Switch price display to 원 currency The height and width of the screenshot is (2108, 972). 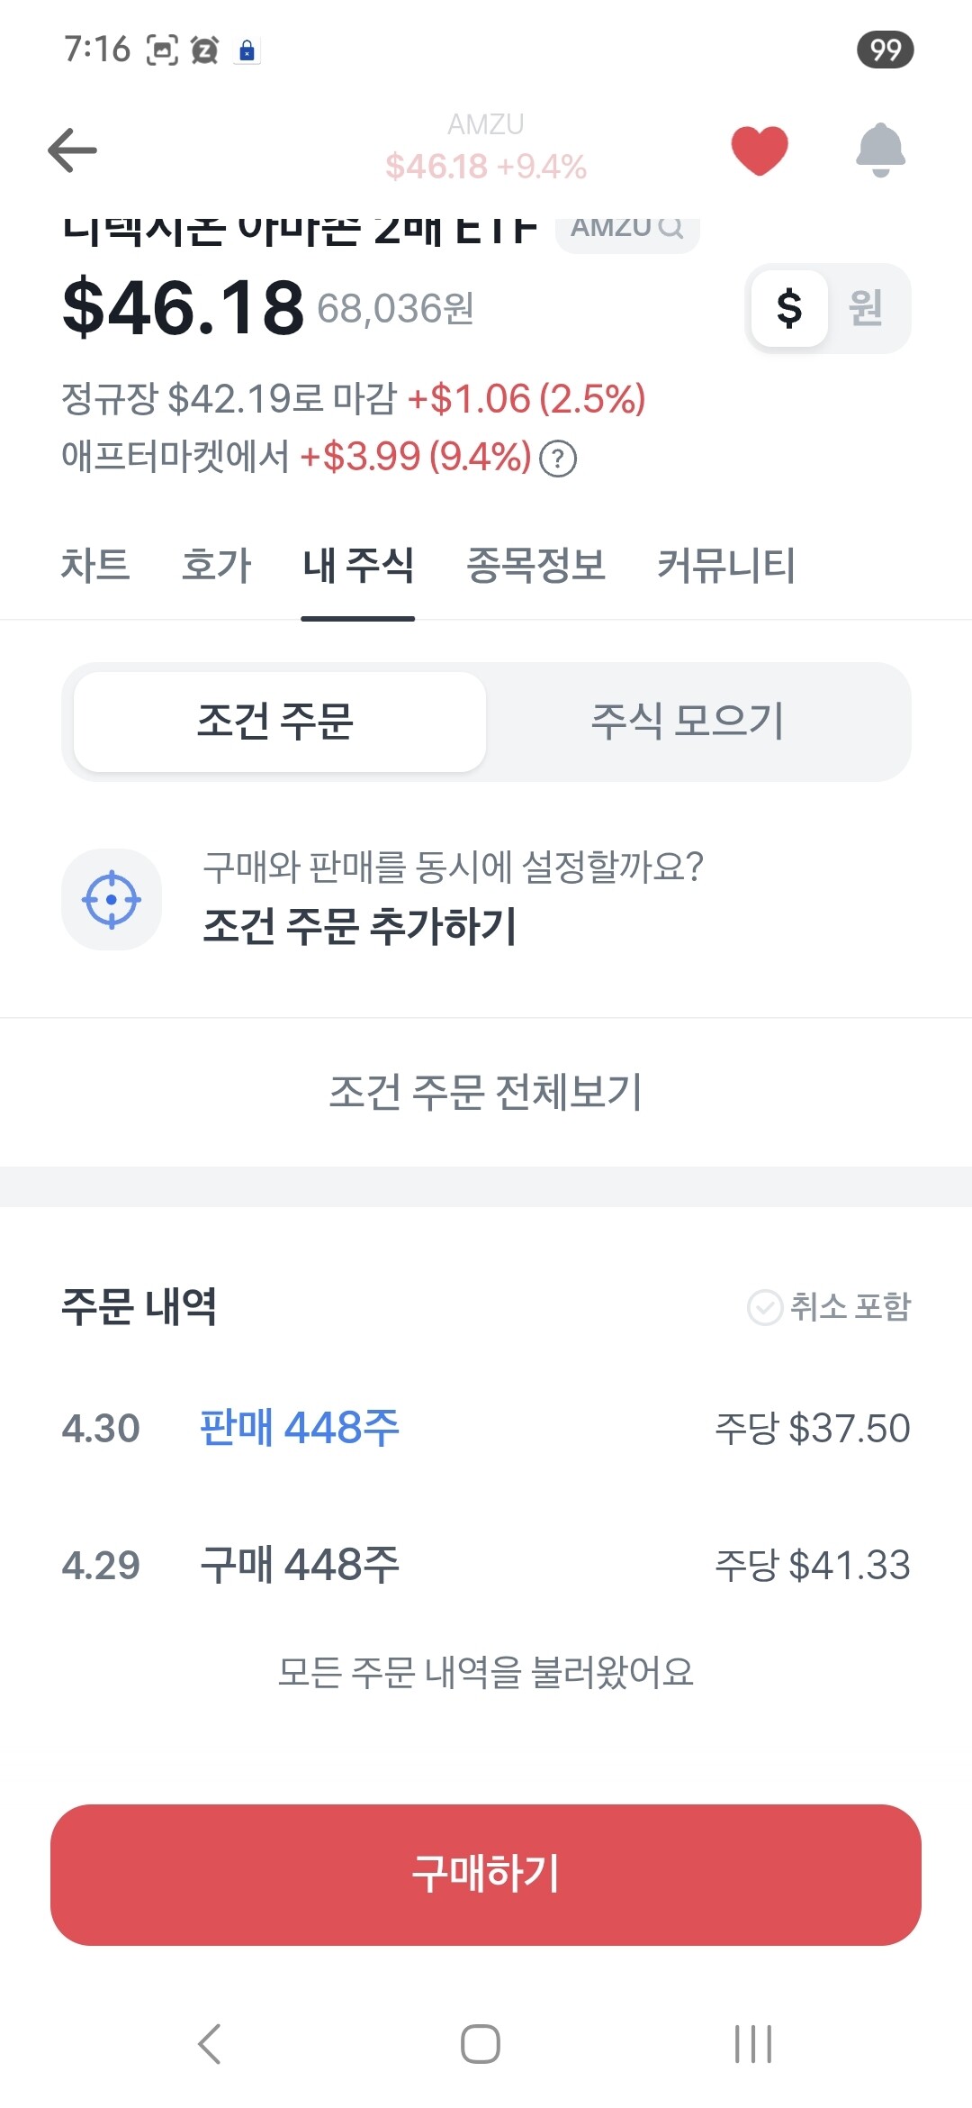point(866,308)
